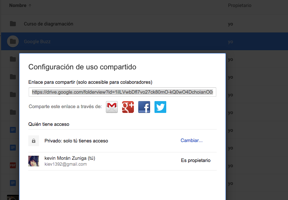
Task: Click the Propietario column header
Action: 239,6
